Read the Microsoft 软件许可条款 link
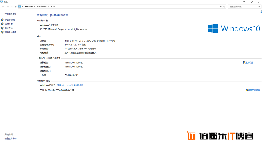The height and width of the screenshot is (143, 262). (x=70, y=85)
